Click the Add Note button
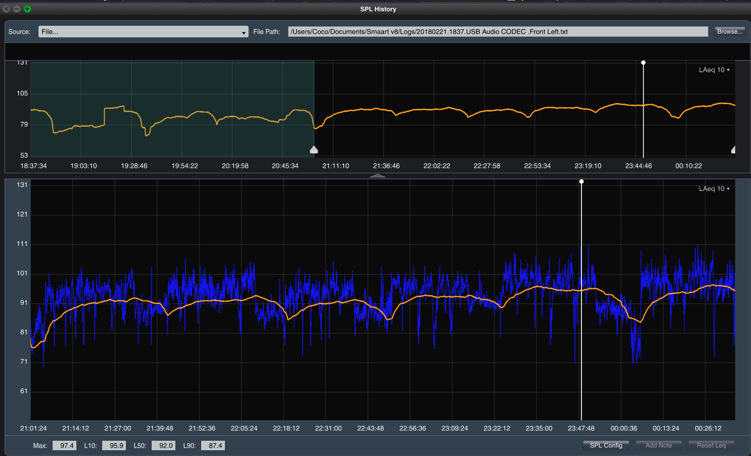The width and height of the screenshot is (751, 456). point(658,445)
